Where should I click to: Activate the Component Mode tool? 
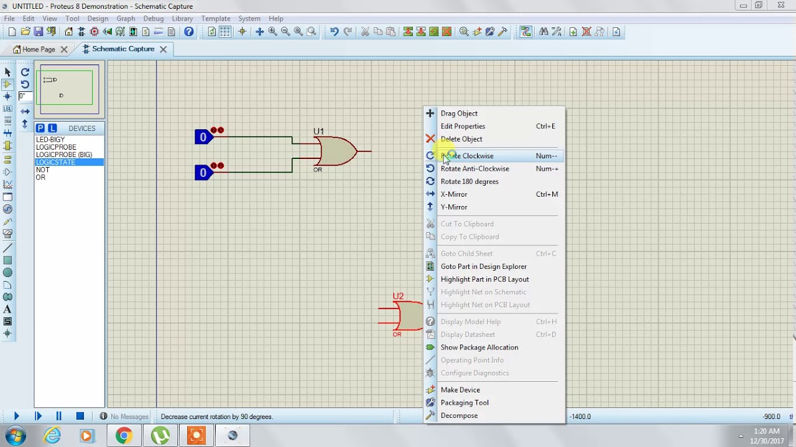pos(7,84)
